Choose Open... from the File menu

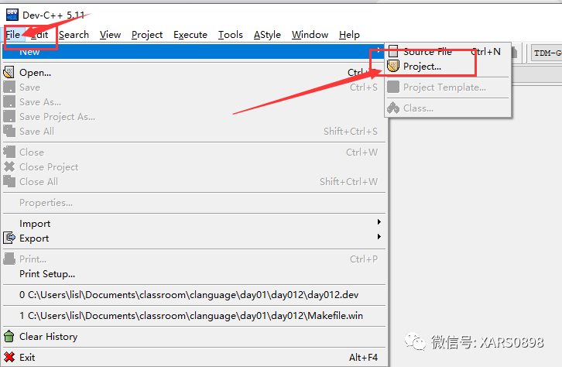[x=194, y=73]
